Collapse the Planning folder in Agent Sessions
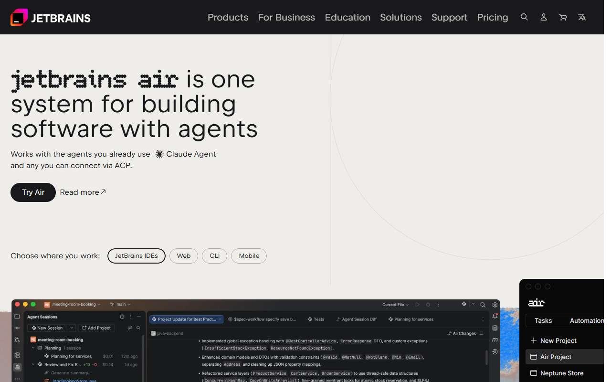611x382 pixels. pyautogui.click(x=33, y=348)
